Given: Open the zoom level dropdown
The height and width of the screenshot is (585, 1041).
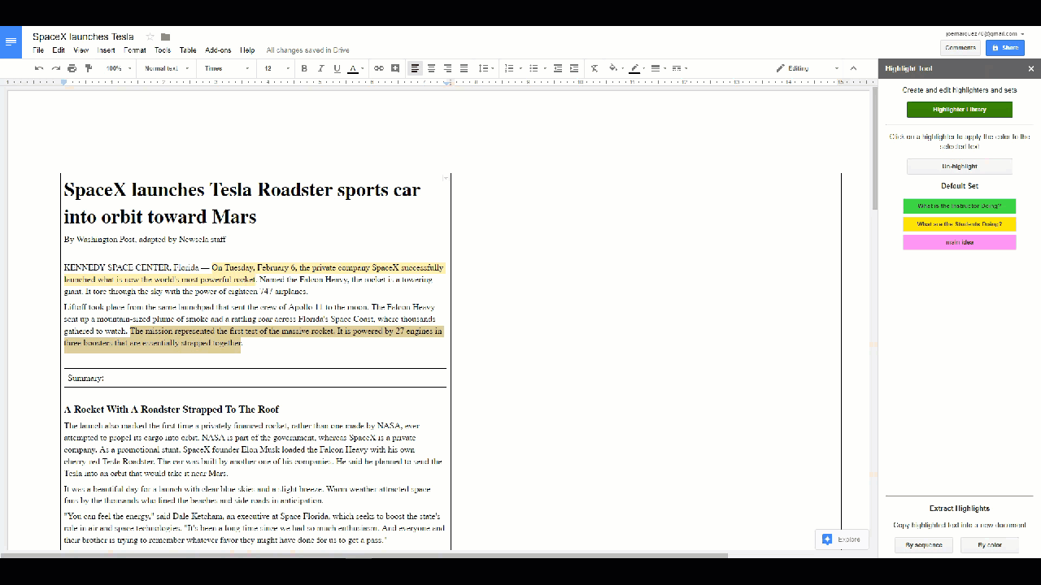Looking at the screenshot, I should tap(119, 68).
